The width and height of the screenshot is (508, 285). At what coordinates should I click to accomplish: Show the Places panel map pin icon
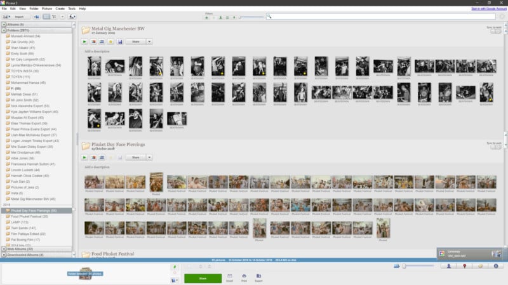click(464, 266)
